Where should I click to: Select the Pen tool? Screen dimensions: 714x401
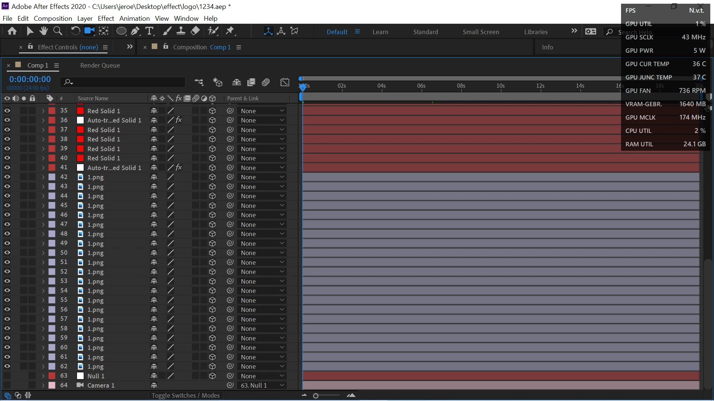click(x=135, y=31)
